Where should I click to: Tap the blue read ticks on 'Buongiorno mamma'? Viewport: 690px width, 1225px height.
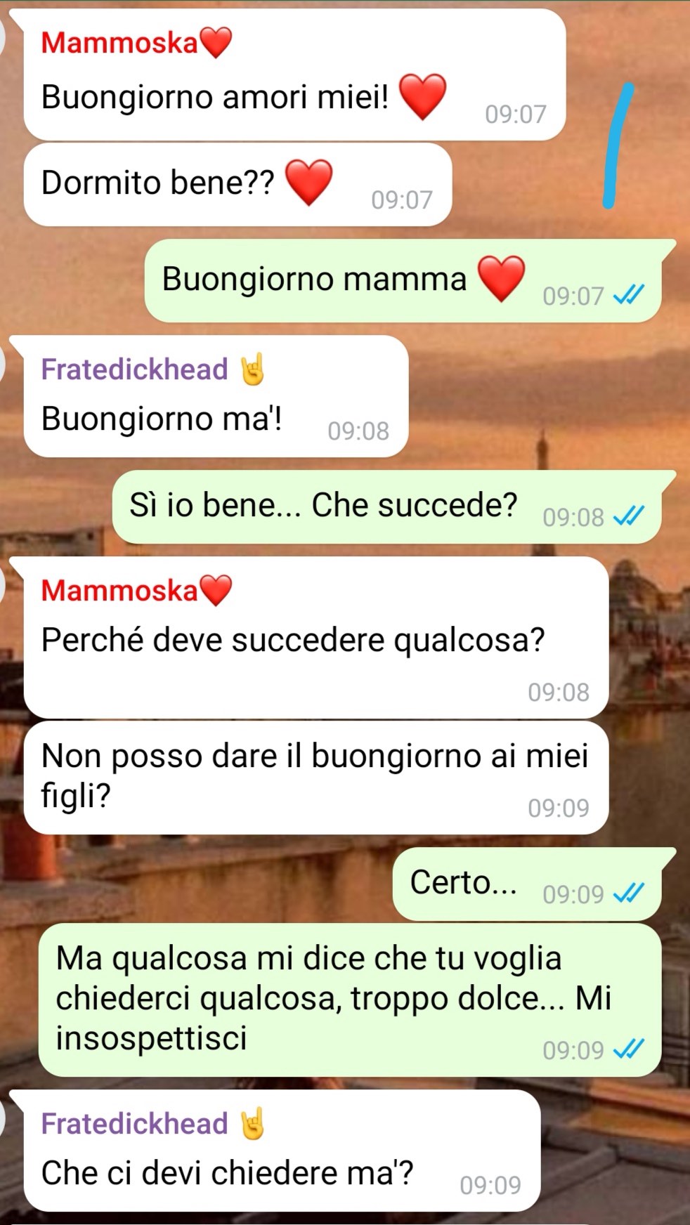[628, 296]
